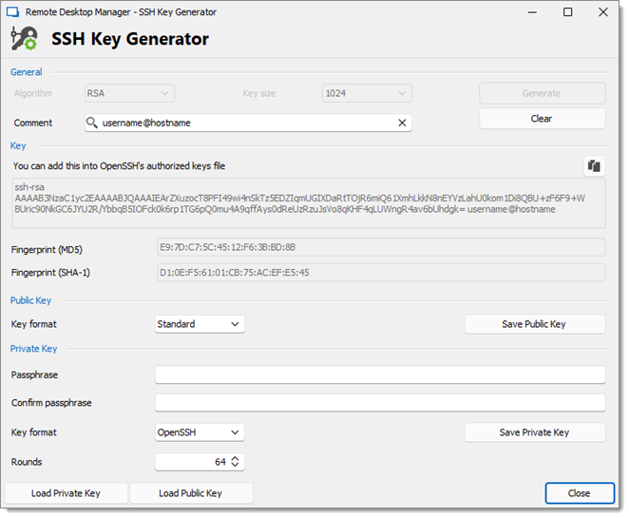Minimize the SSH Key Generator window
Screen dimensions: 629x518
click(x=532, y=12)
